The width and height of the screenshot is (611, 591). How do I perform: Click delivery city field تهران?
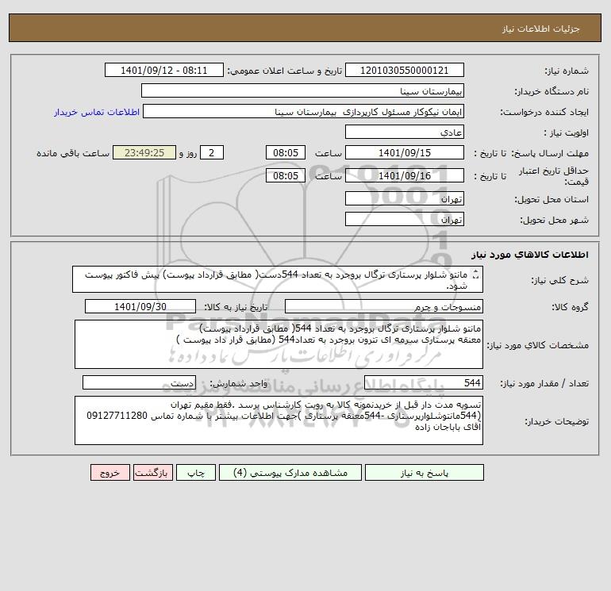coord(405,219)
